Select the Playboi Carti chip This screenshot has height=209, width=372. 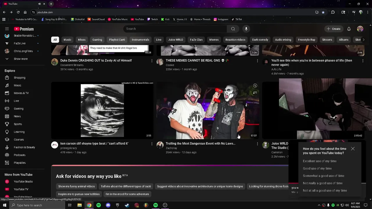pos(117,40)
